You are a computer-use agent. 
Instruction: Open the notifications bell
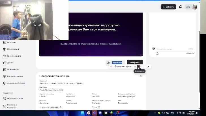point(180,7)
